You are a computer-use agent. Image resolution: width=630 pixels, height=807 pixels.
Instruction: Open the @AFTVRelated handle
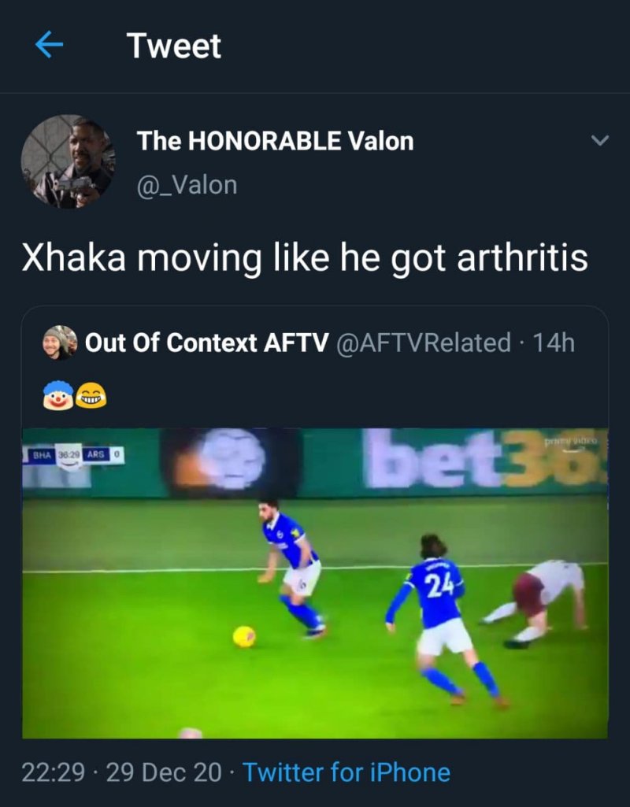[x=423, y=342]
